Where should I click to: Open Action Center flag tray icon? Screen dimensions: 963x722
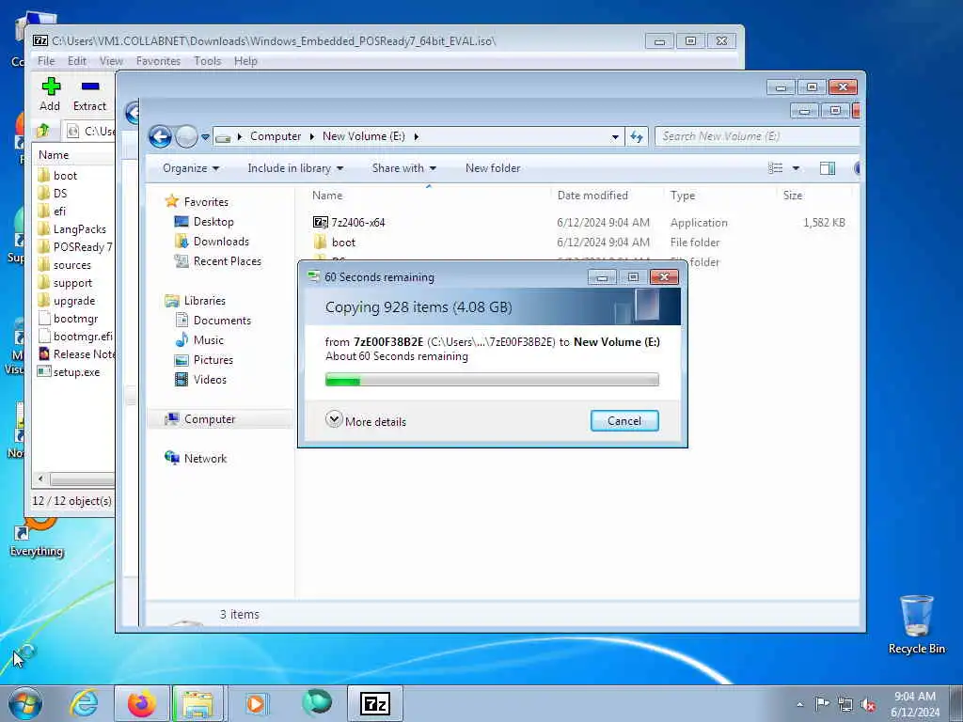pyautogui.click(x=822, y=703)
